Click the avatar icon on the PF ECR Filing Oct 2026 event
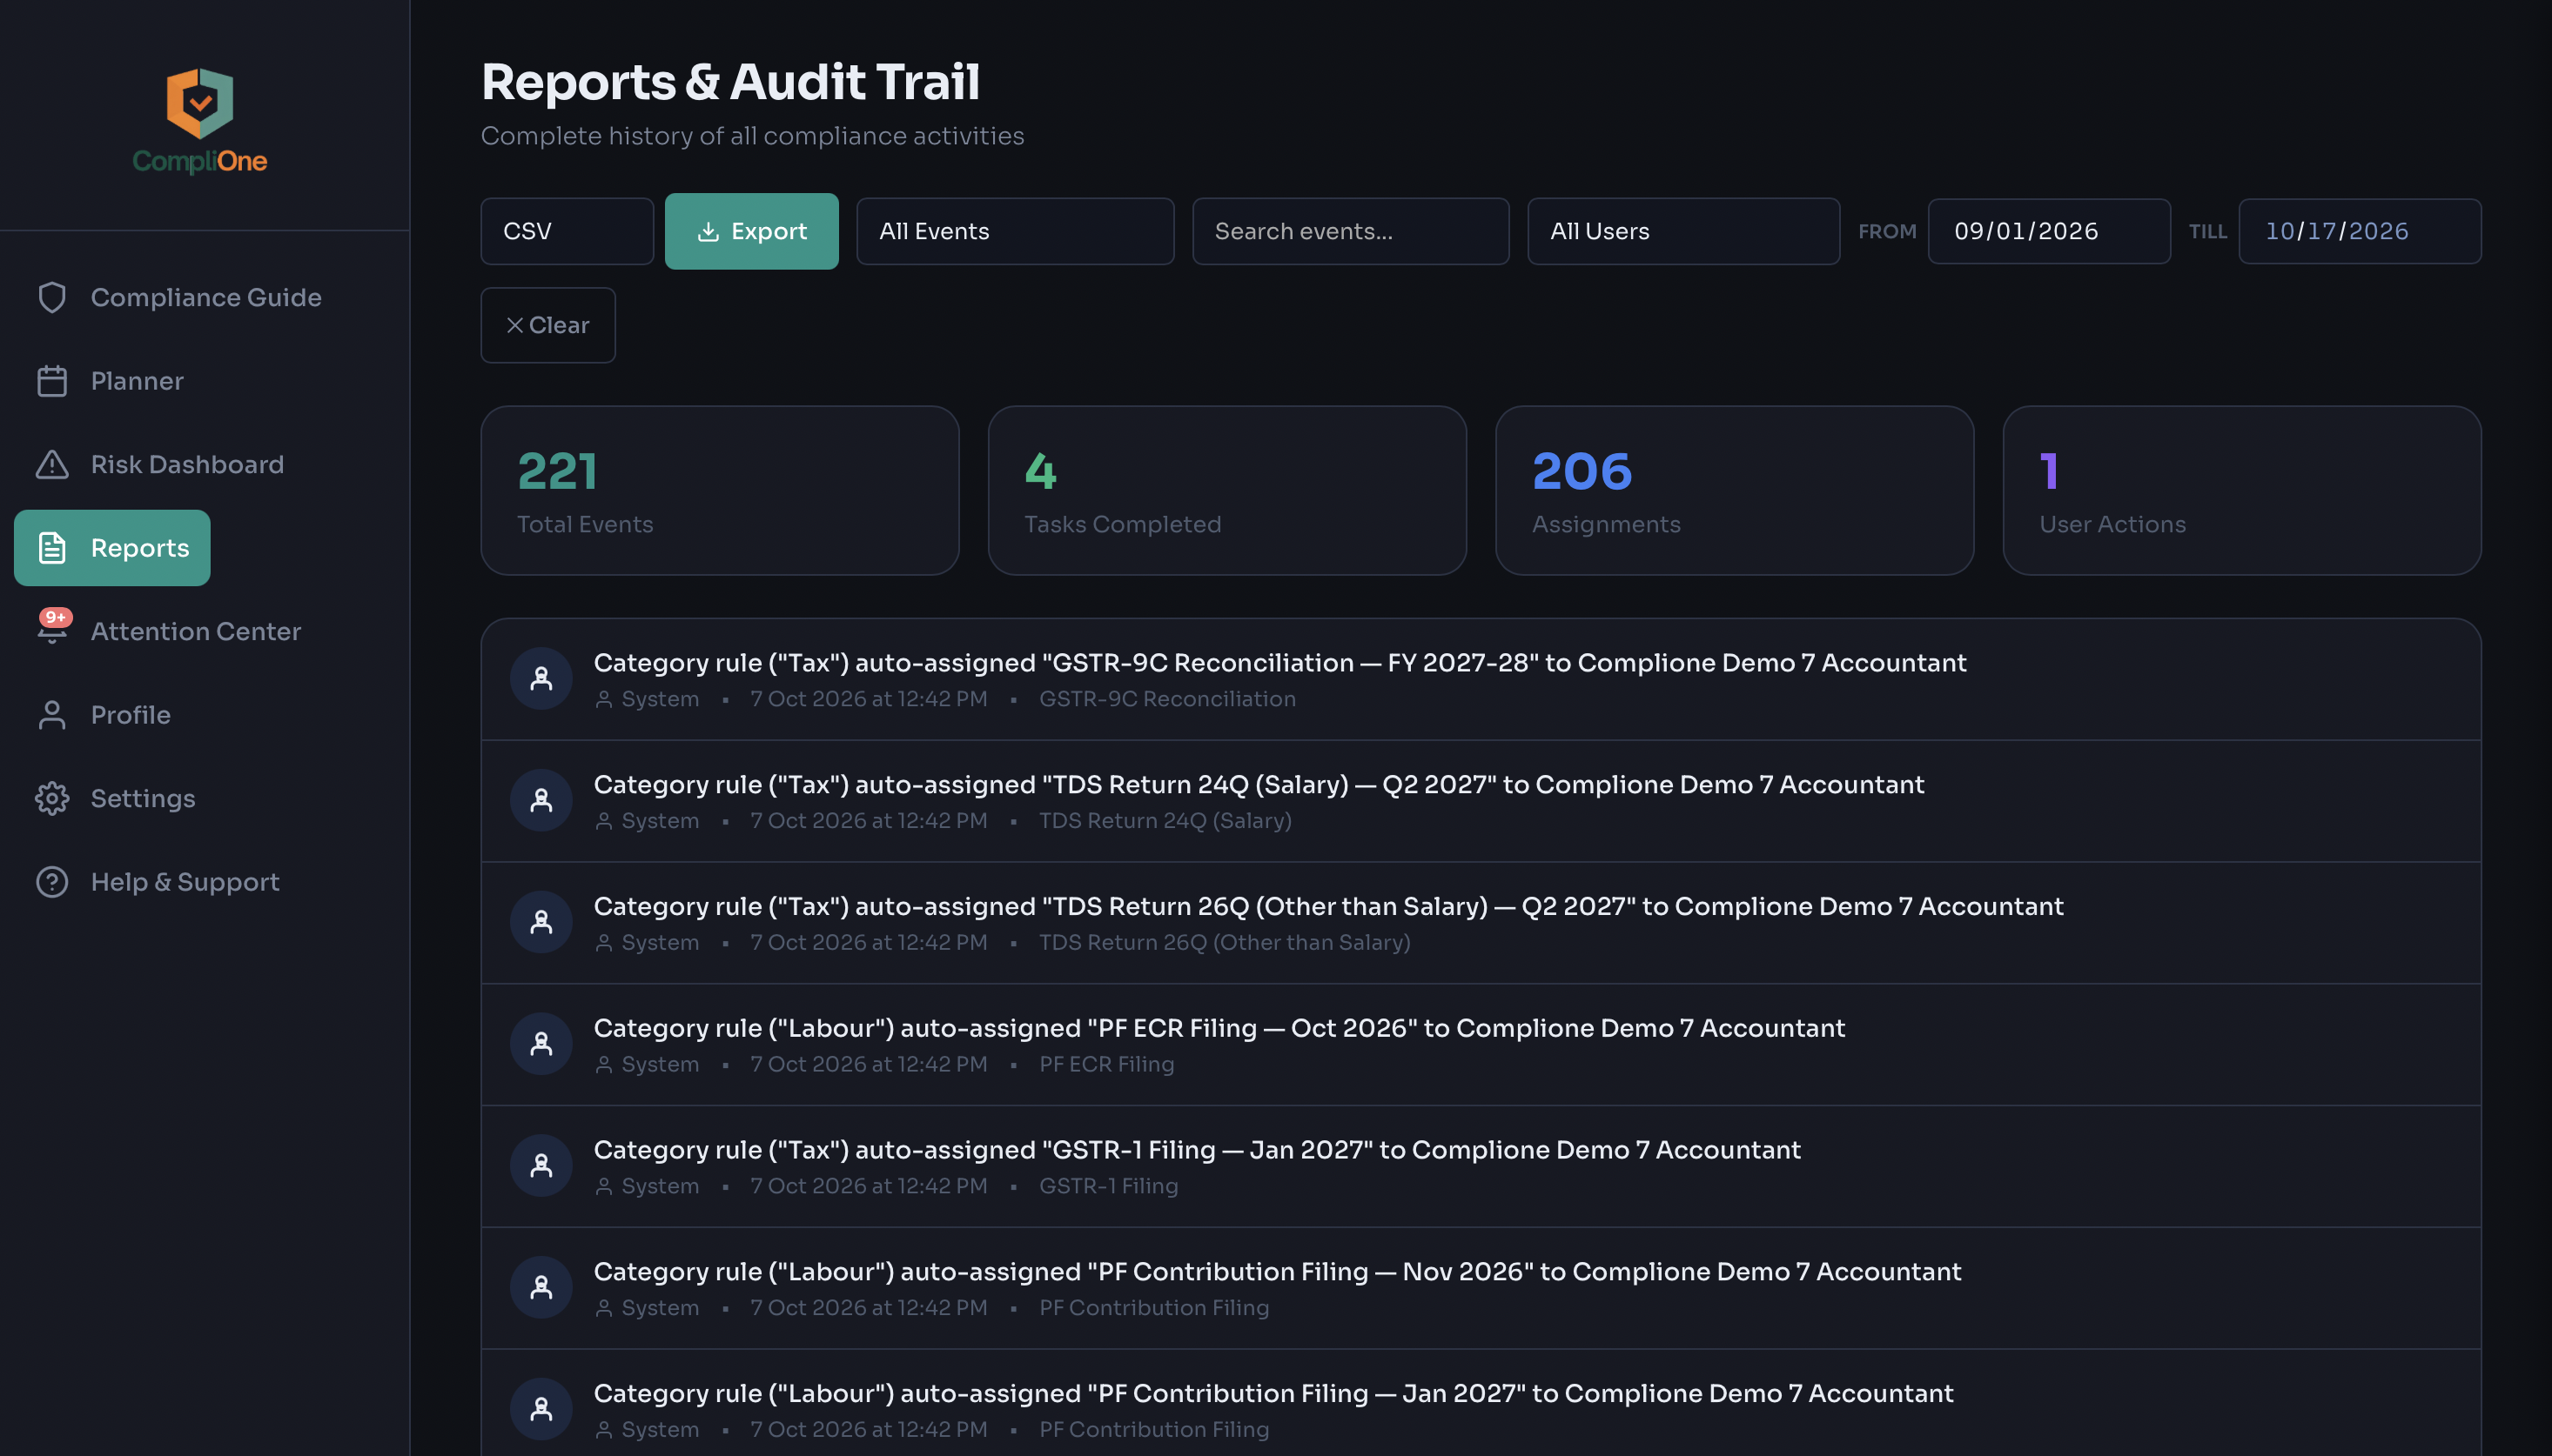 click(x=541, y=1044)
